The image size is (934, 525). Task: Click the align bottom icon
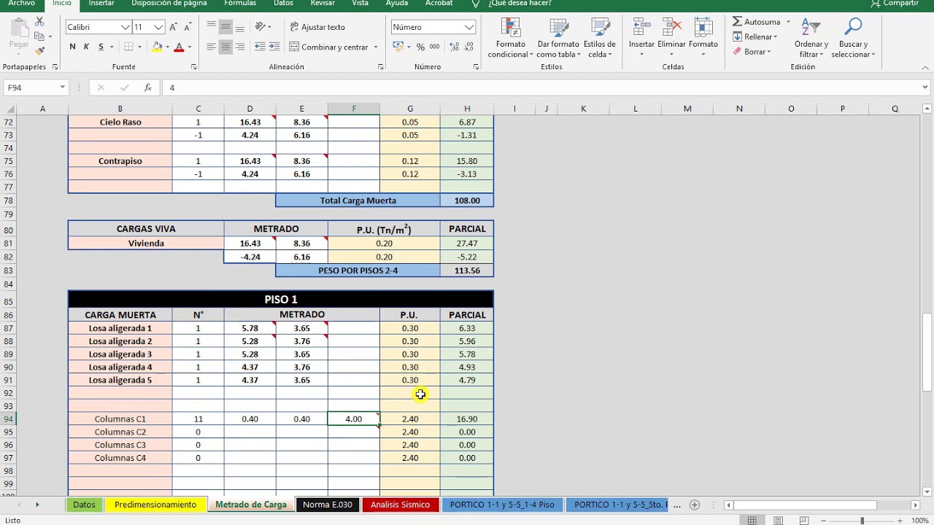(240, 26)
